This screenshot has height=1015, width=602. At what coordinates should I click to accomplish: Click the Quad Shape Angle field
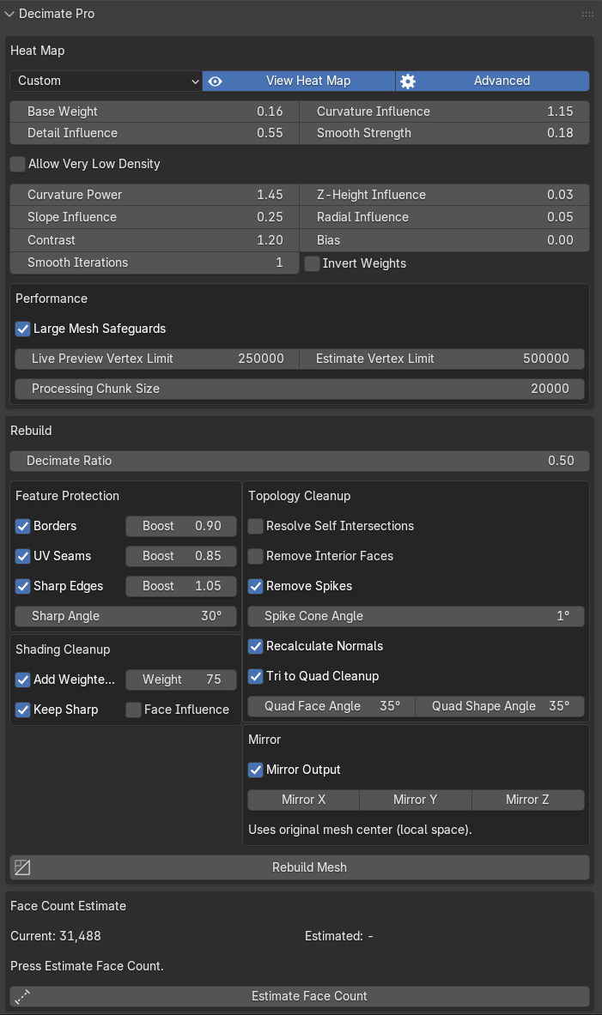pyautogui.click(x=500, y=706)
